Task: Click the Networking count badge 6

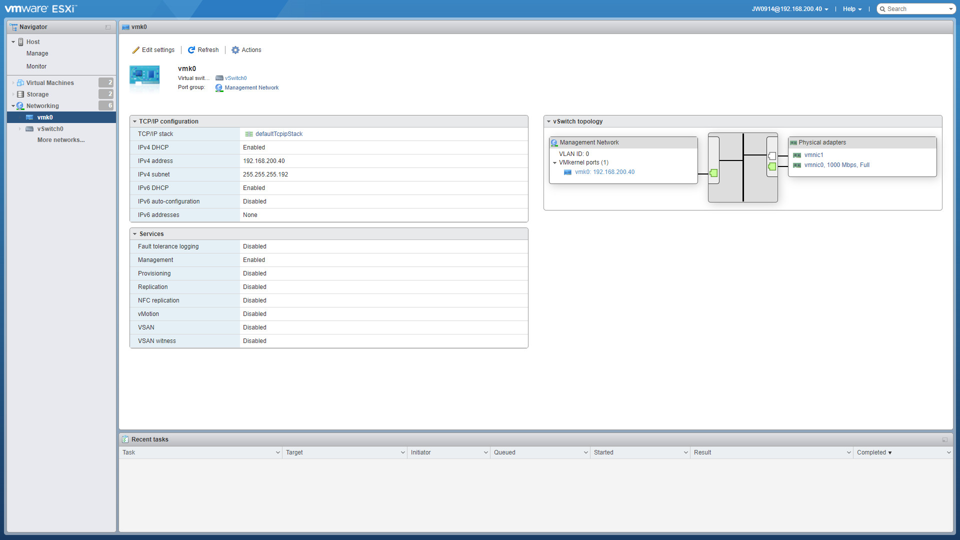Action: (x=106, y=105)
